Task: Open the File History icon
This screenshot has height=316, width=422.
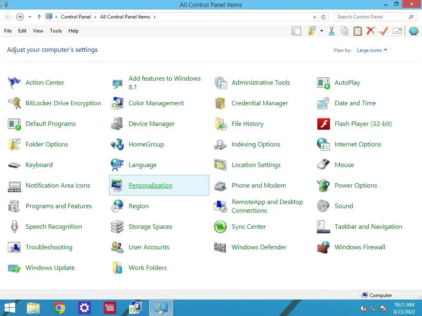Action: (220, 124)
